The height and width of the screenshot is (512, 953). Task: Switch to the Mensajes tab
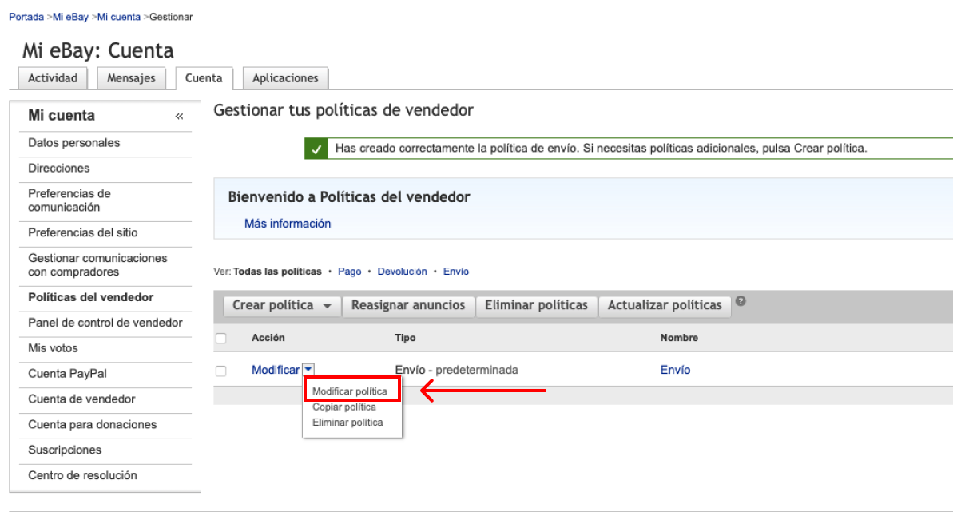pyautogui.click(x=131, y=78)
